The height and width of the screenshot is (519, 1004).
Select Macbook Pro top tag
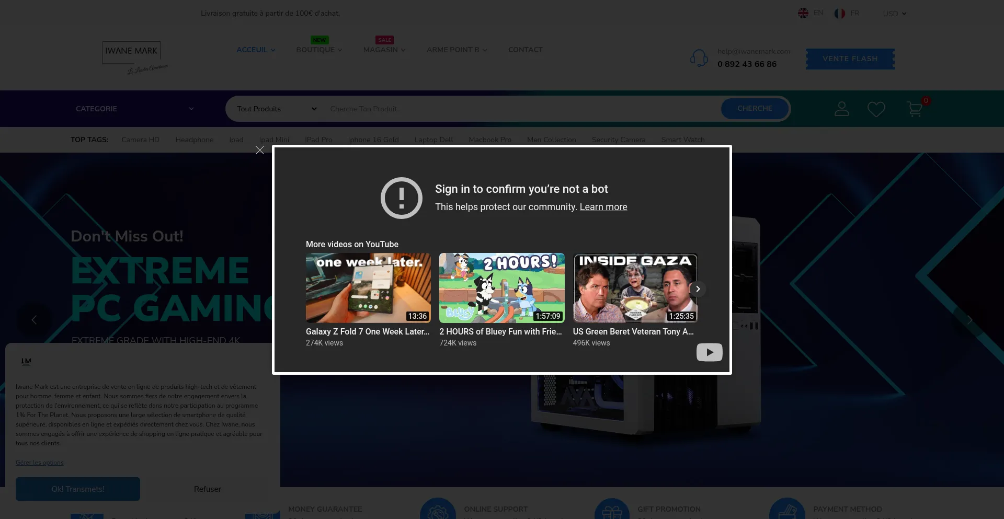(x=490, y=140)
